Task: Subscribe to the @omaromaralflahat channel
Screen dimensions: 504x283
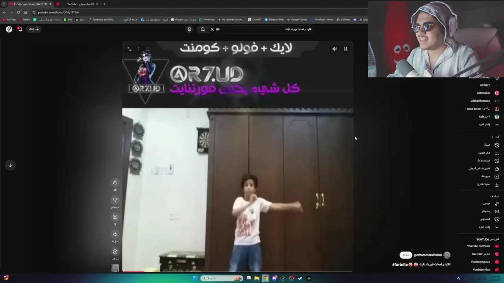Action: tap(406, 255)
